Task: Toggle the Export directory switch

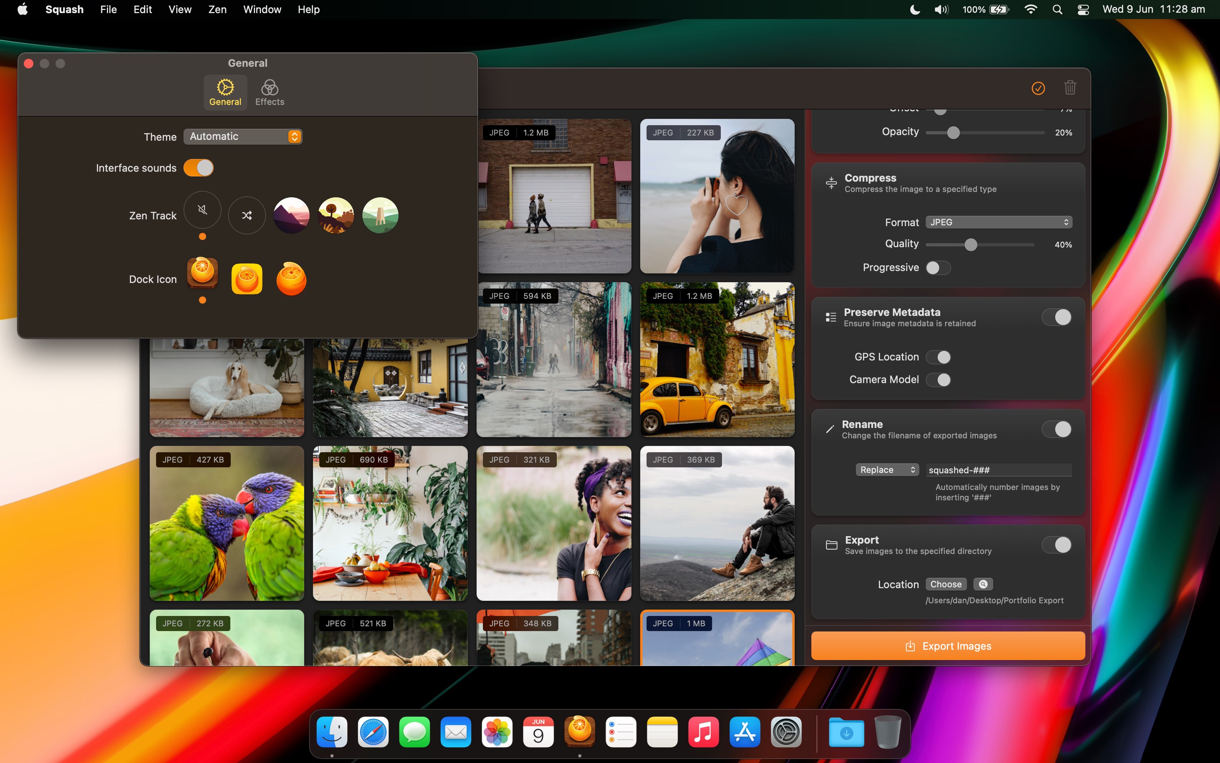Action: (1057, 545)
